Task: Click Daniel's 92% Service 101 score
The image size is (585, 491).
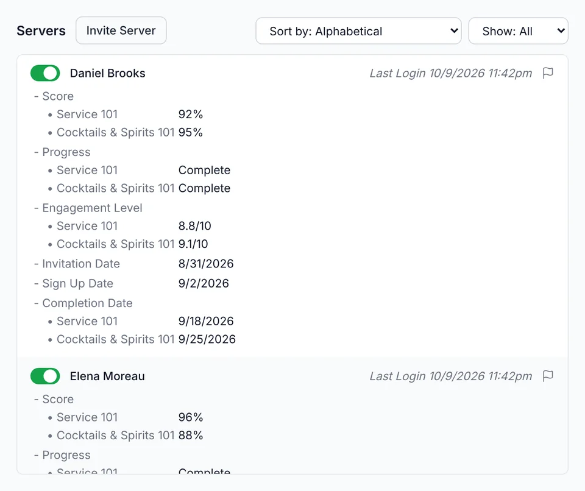Action: [190, 114]
